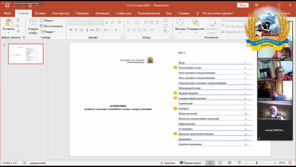The image size is (296, 167).
Task: Click the Фигуры shapes icon
Action: 180,22
